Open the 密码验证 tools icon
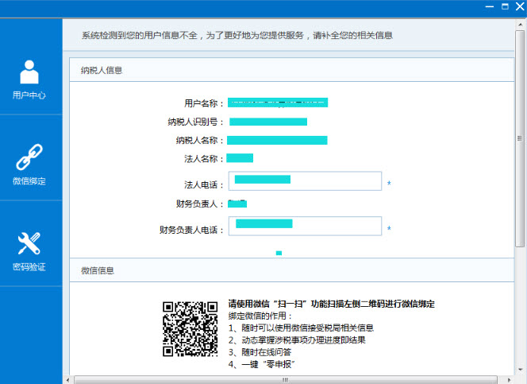This screenshot has width=527, height=384. click(29, 243)
